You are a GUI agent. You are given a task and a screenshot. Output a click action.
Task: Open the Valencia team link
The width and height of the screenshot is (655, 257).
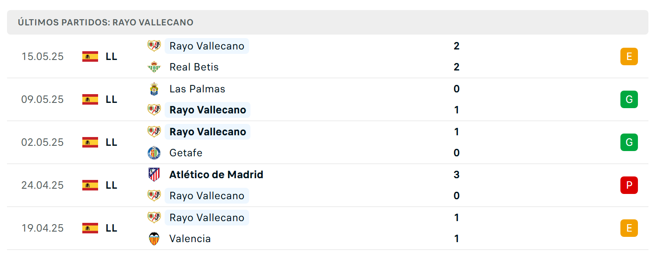(190, 239)
